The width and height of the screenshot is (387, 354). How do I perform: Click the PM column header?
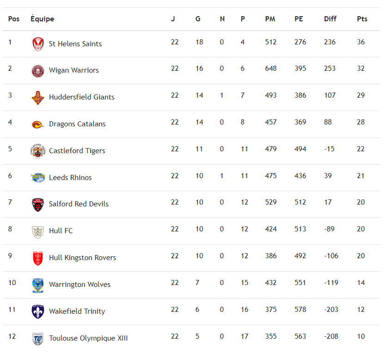(x=270, y=19)
